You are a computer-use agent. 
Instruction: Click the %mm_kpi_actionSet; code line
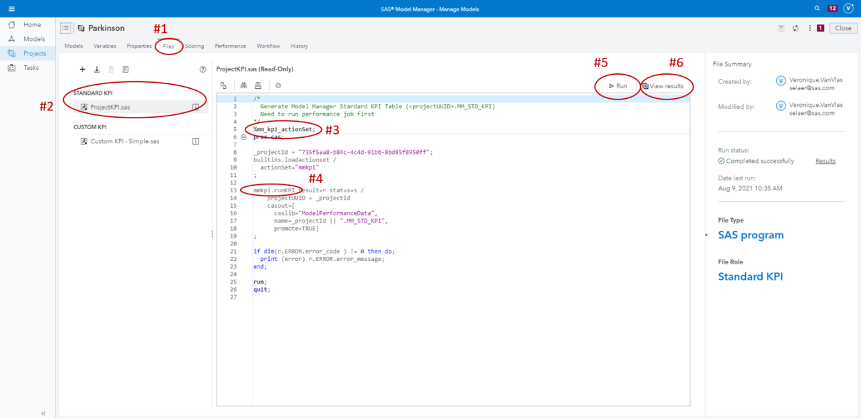(284, 129)
